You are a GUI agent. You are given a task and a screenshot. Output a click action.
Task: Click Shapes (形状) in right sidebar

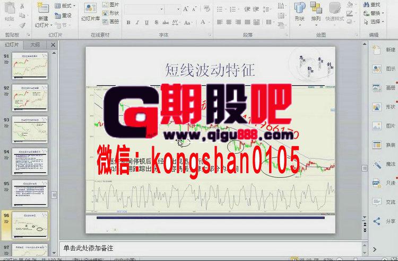pos(384,107)
